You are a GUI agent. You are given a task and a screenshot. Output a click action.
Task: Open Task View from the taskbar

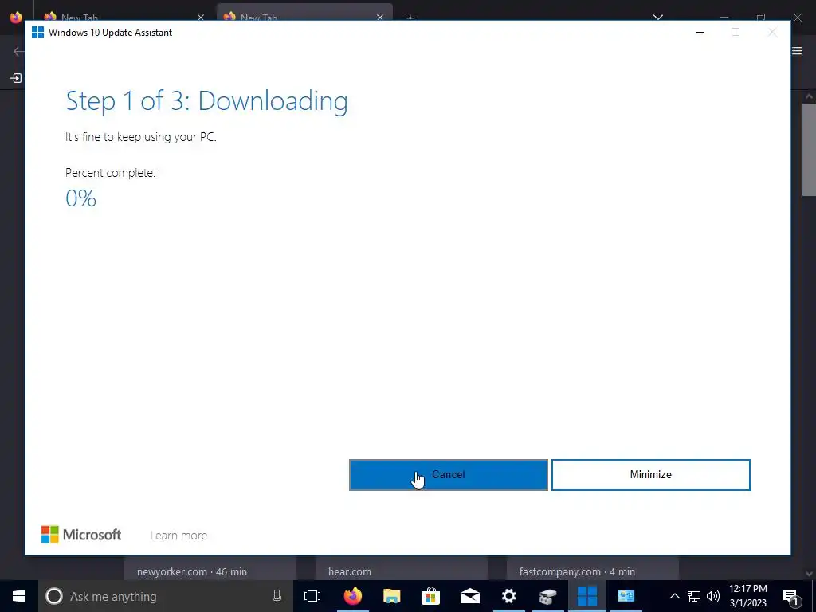click(x=312, y=596)
